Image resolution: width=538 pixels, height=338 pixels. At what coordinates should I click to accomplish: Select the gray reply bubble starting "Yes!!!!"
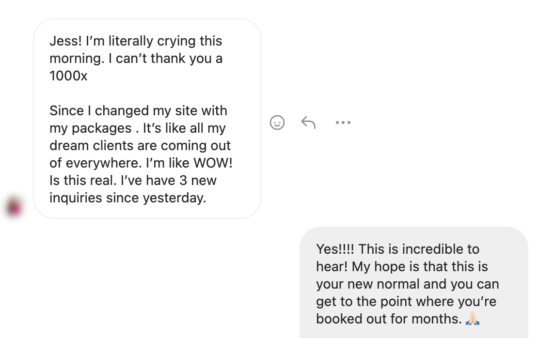[413, 283]
